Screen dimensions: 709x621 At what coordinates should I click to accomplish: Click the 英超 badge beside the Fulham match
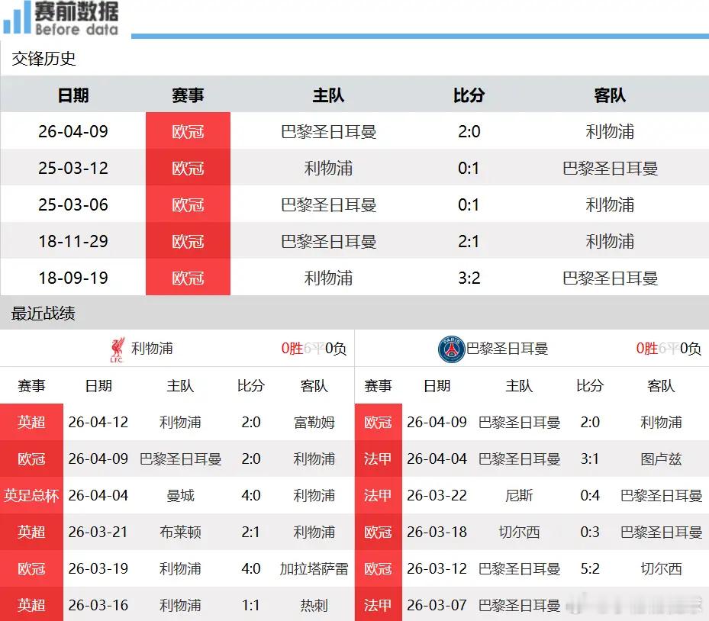pyautogui.click(x=31, y=422)
